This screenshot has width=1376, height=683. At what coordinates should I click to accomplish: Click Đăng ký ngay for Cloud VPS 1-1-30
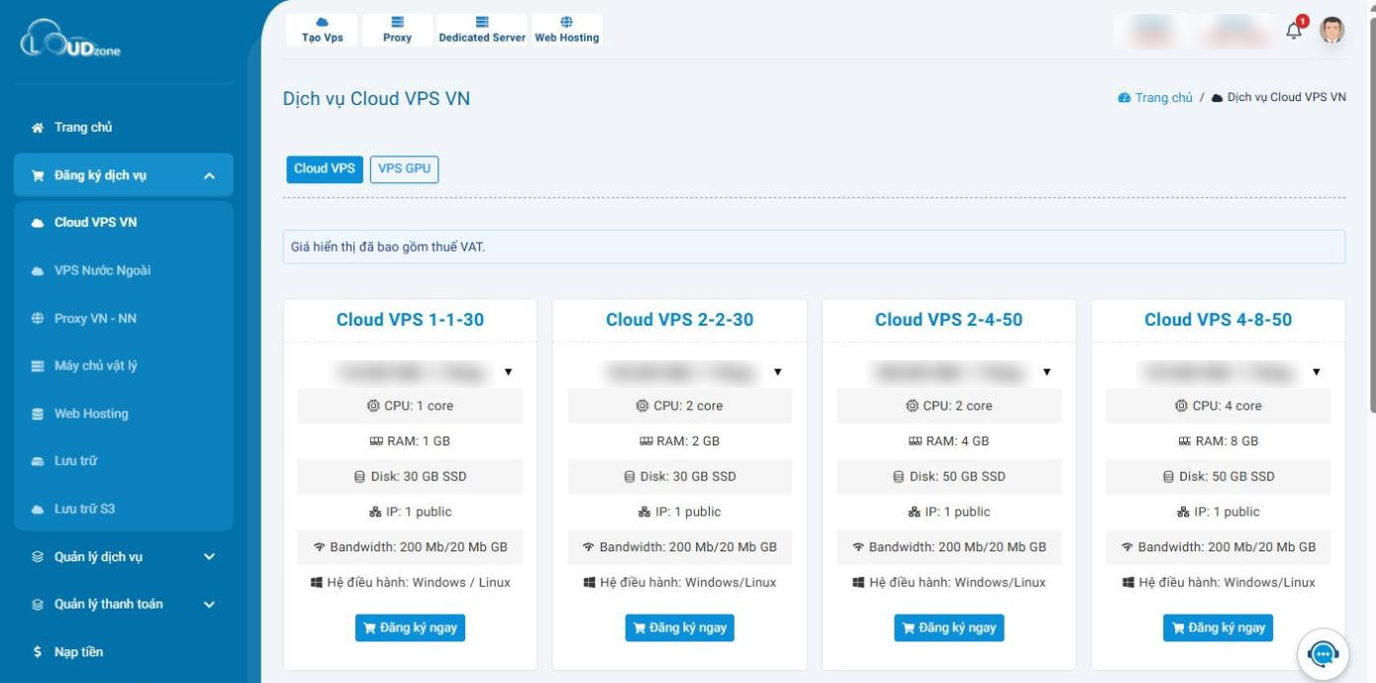pyautogui.click(x=410, y=628)
